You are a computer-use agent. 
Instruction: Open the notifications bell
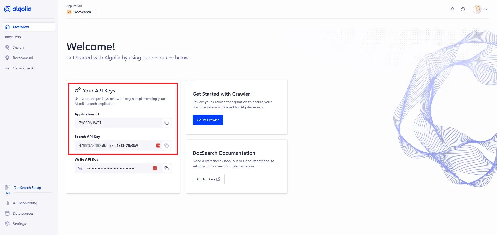(x=452, y=9)
